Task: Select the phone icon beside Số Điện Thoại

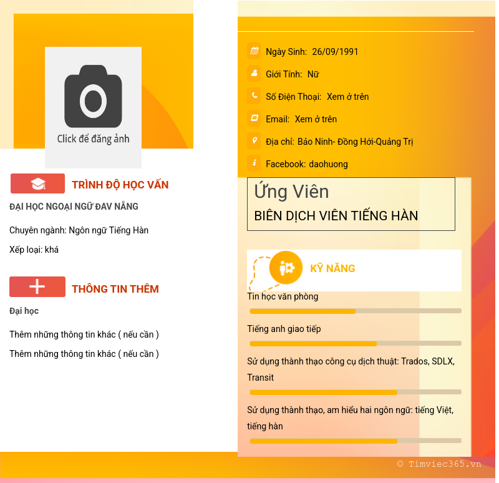Action: coord(253,96)
